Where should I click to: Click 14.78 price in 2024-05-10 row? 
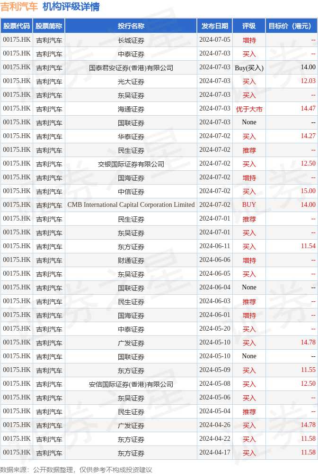pyautogui.click(x=308, y=343)
